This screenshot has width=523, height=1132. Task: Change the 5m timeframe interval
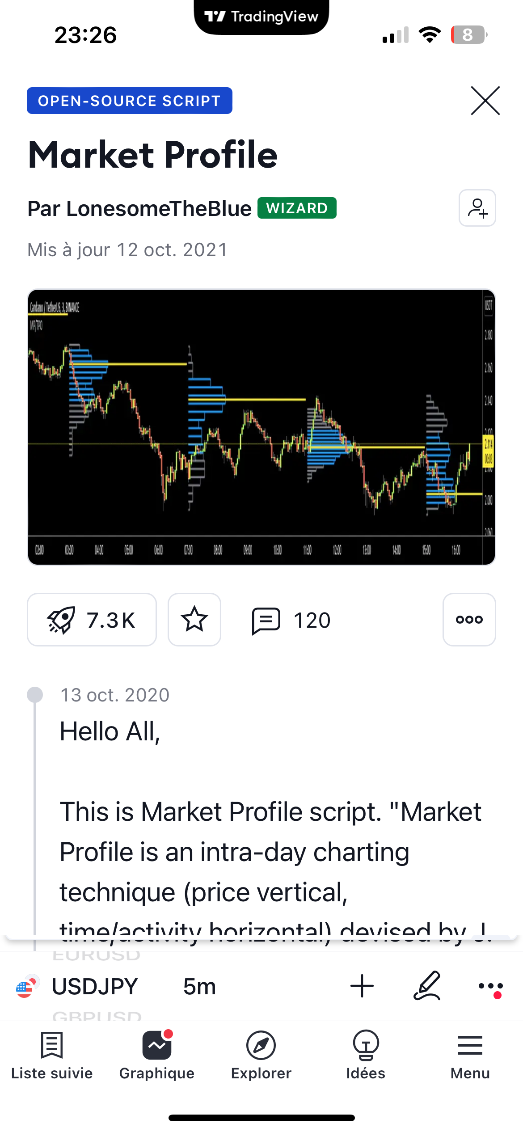pos(199,987)
